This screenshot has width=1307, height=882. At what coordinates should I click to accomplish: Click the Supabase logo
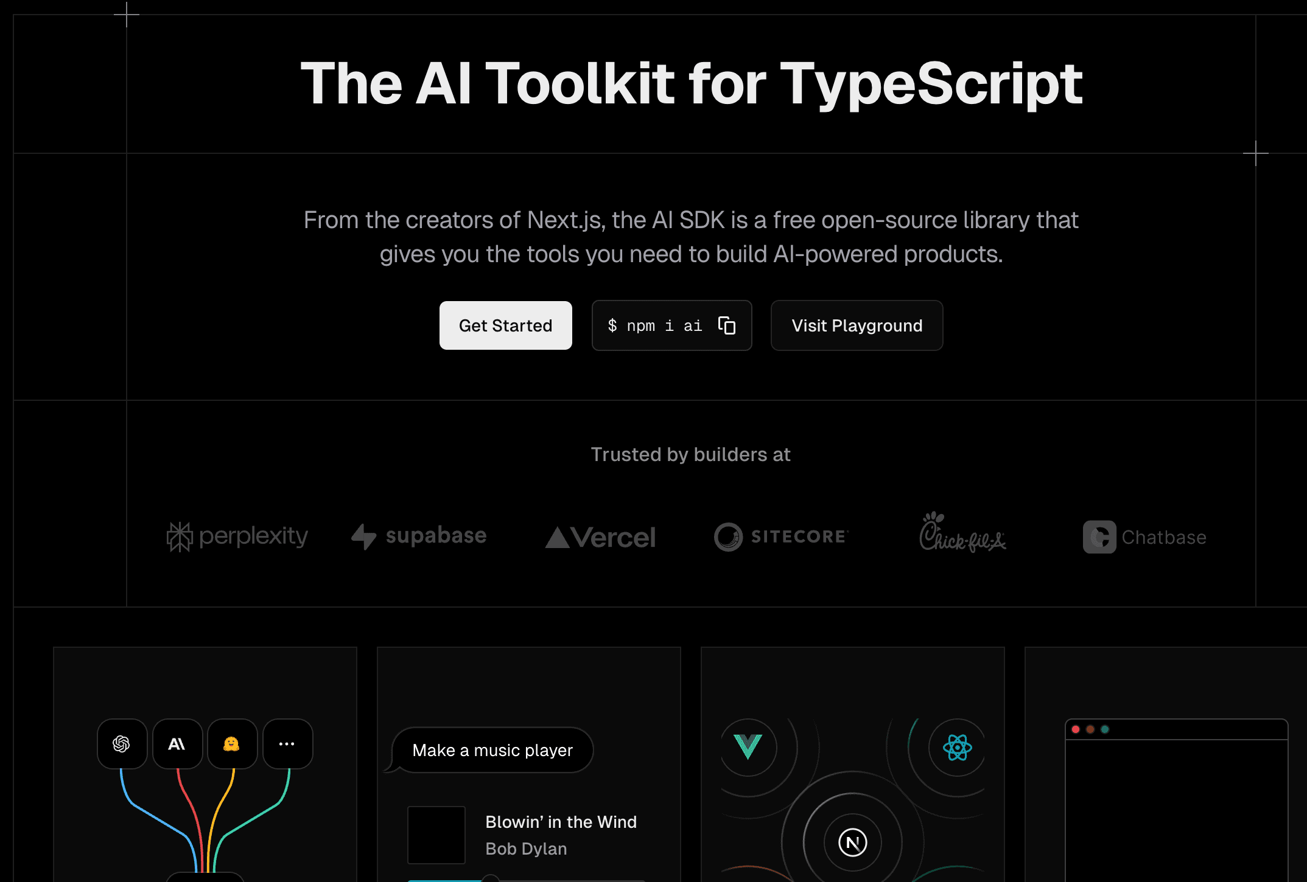419,536
